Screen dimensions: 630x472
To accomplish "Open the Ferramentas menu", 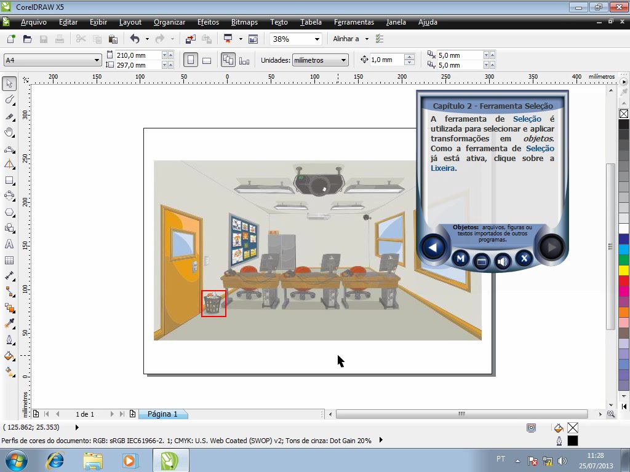I will (x=354, y=22).
